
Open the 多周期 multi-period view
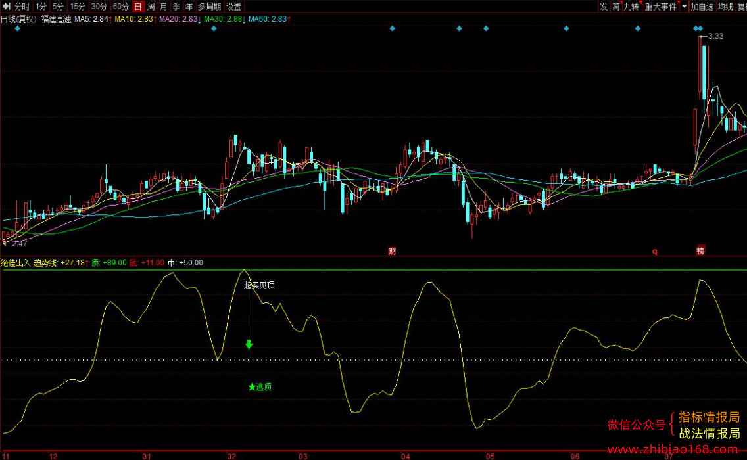[x=209, y=6]
